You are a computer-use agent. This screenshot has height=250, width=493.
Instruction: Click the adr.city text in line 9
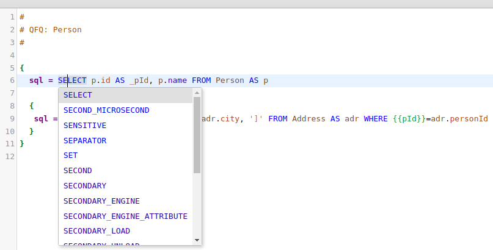[221, 119]
